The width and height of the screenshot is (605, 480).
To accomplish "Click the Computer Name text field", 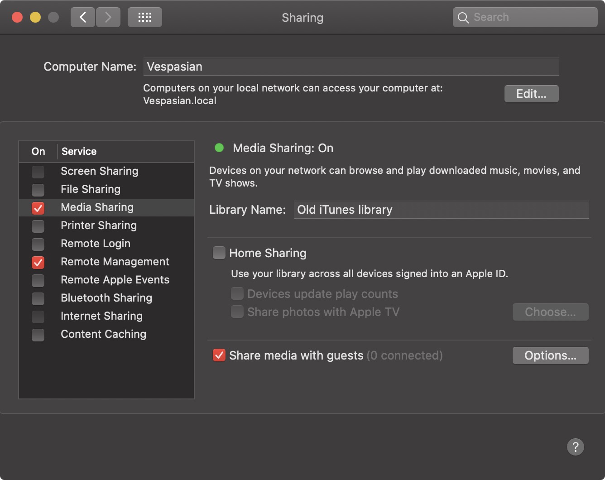I will [x=351, y=67].
